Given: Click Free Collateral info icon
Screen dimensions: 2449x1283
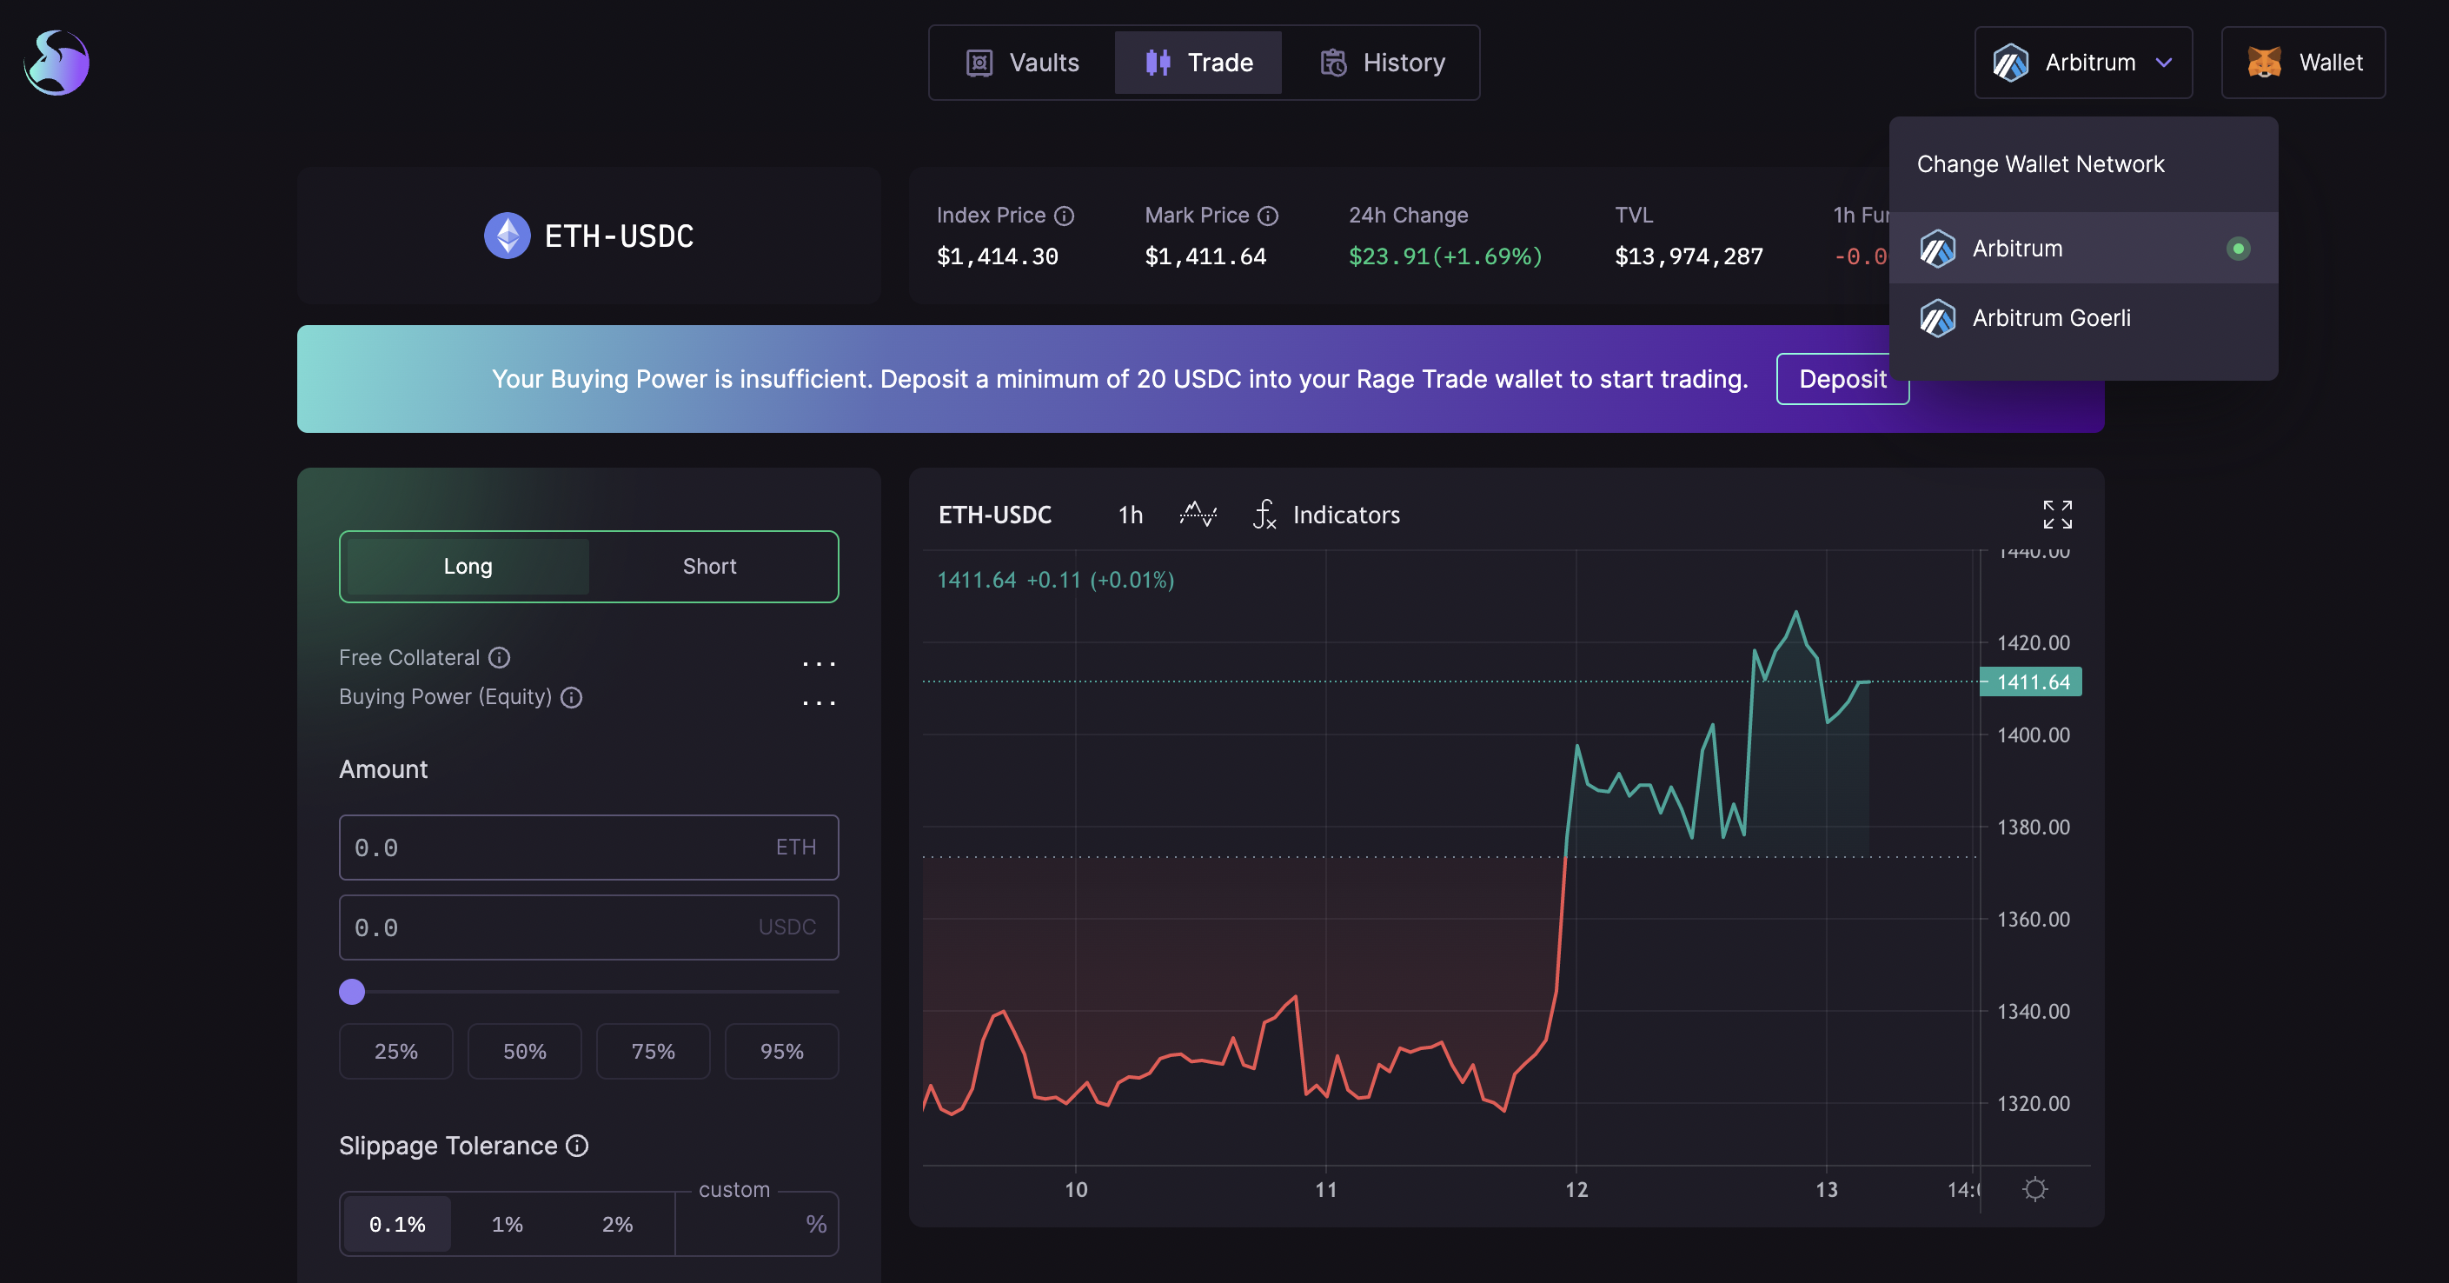Looking at the screenshot, I should pyautogui.click(x=499, y=657).
